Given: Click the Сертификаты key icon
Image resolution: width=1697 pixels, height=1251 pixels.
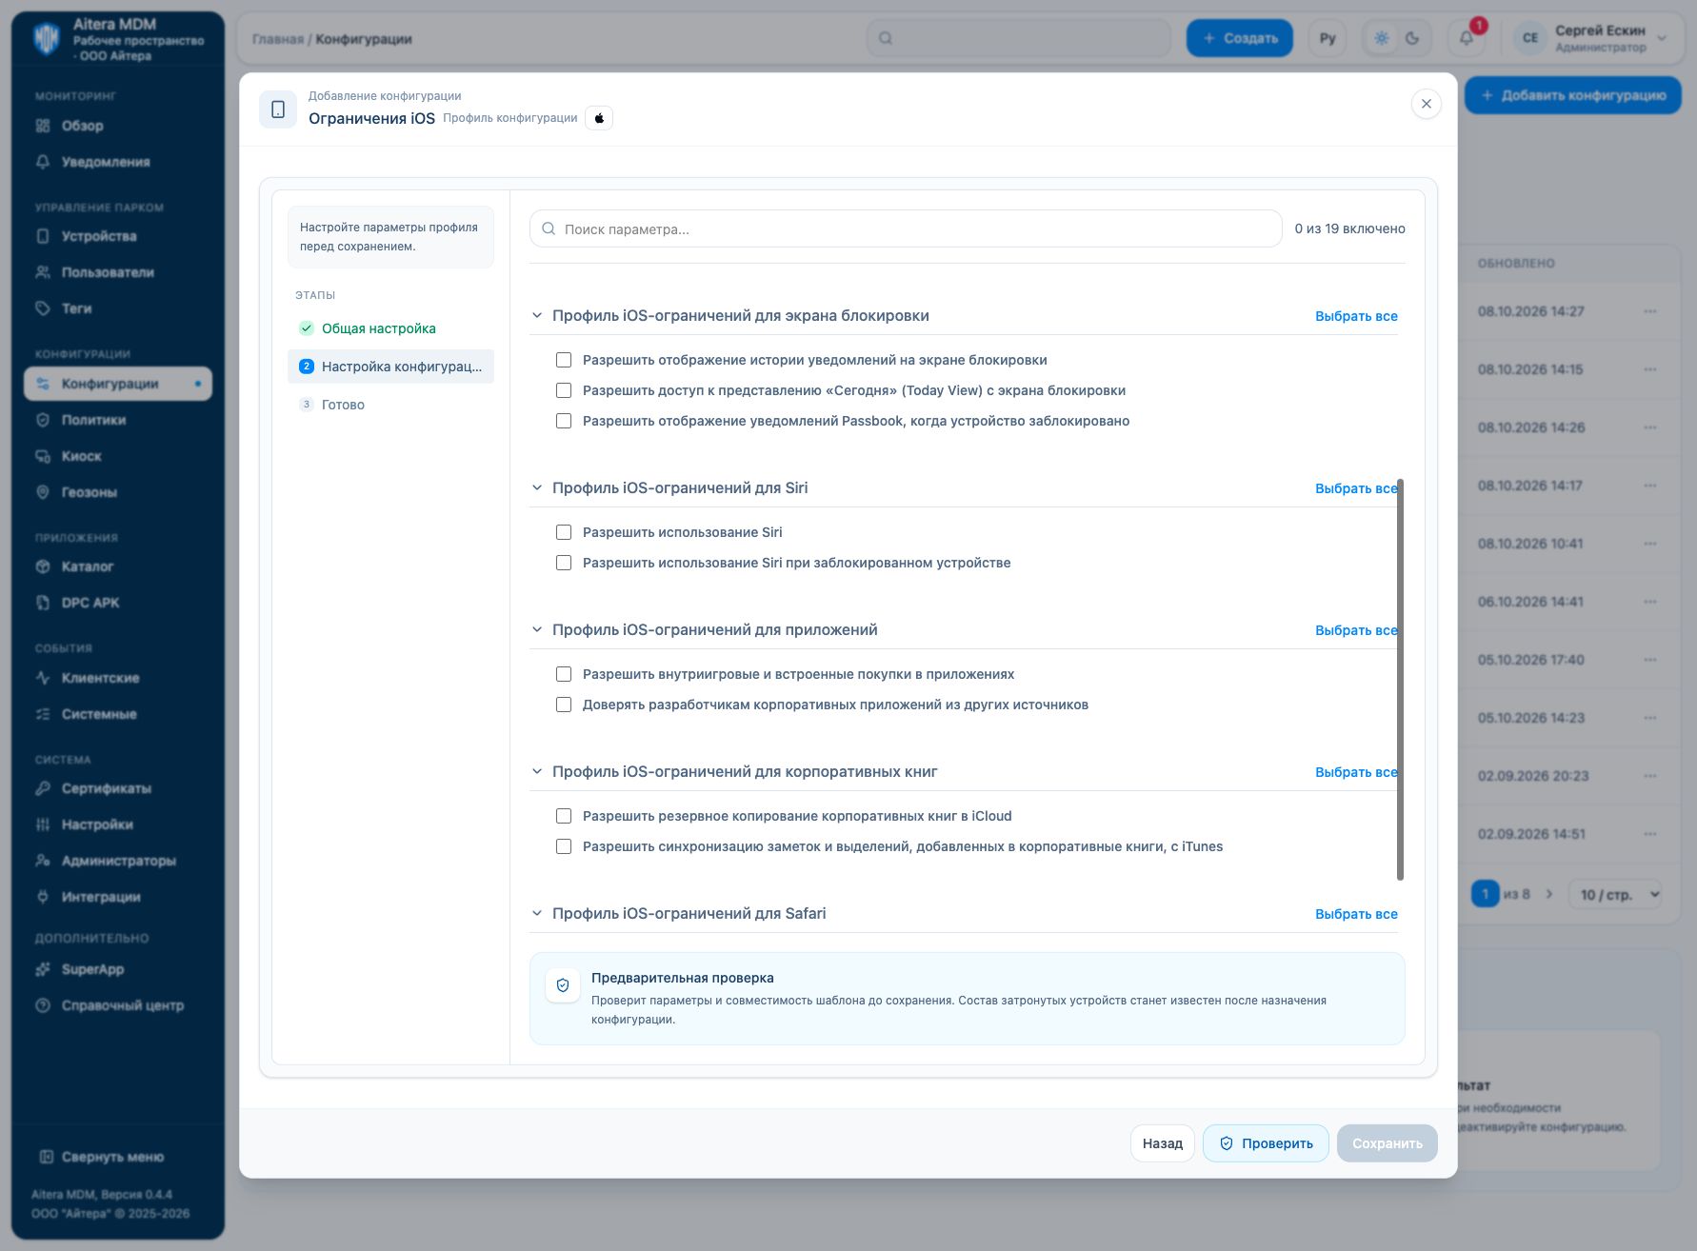Looking at the screenshot, I should 43,788.
